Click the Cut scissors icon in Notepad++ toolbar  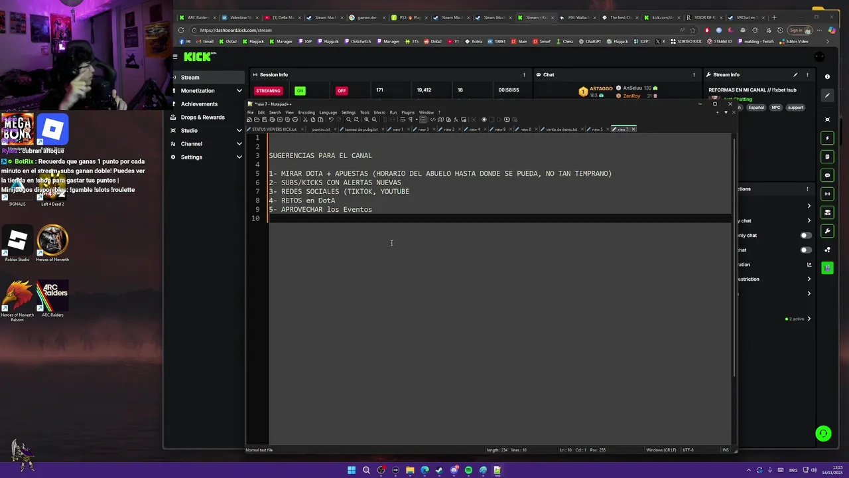(305, 119)
